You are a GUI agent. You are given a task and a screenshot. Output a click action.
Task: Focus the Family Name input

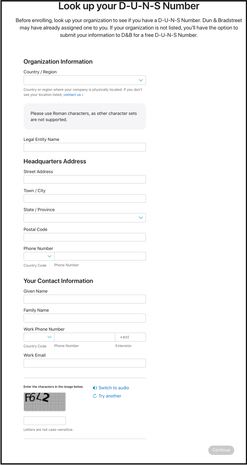click(x=84, y=318)
